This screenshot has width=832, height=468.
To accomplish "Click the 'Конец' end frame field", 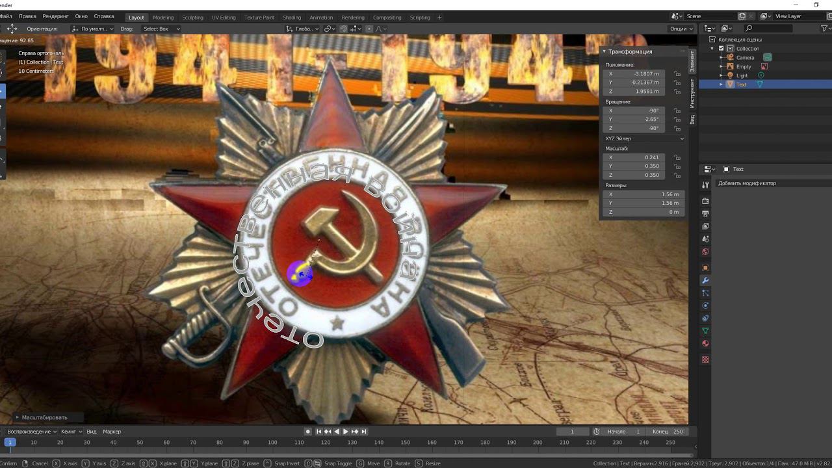I will coord(668,432).
